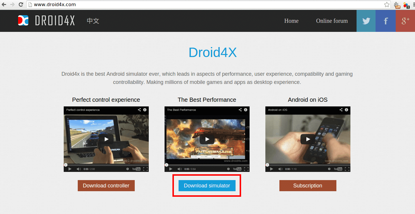Share the Android on iOS video
The image size is (415, 214).
[341, 110]
